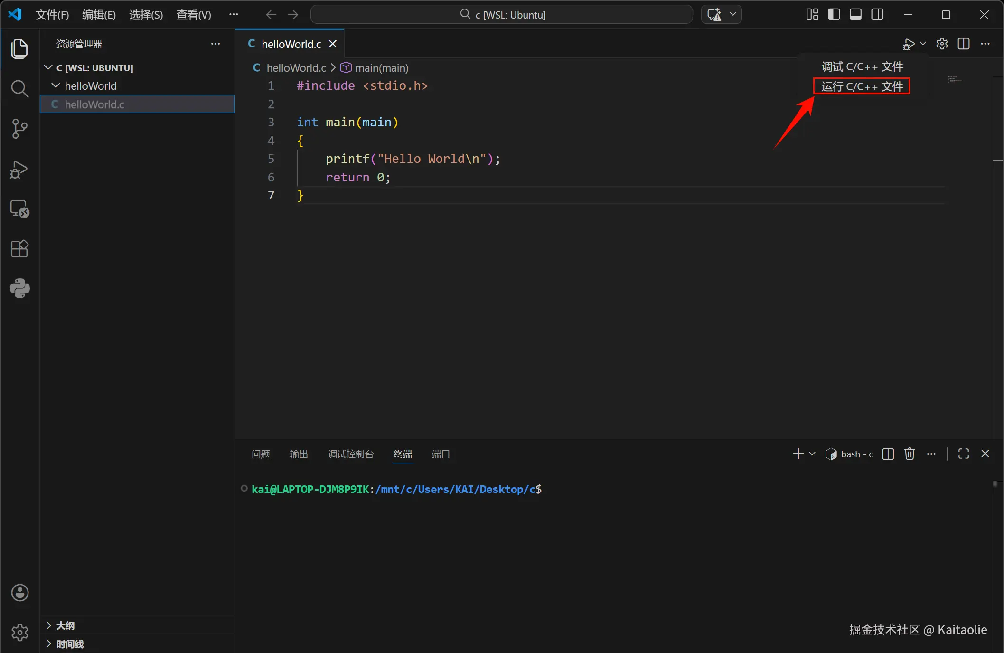The image size is (1004, 653).
Task: Open new terminal profile dropdown arrow
Action: [812, 454]
